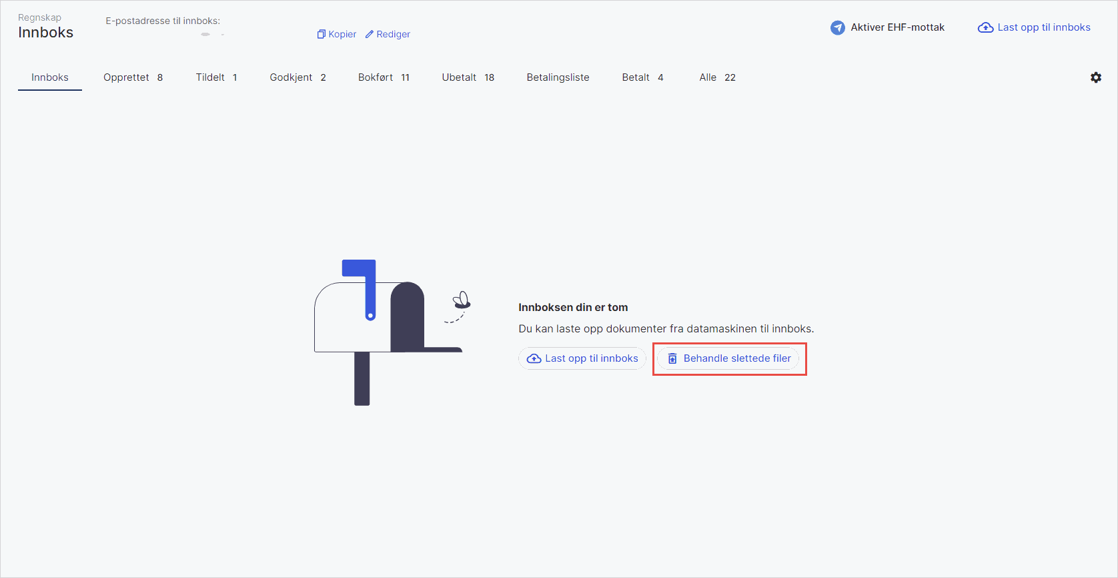Click the Aktiver EHF-mottak paper plane icon

tap(837, 27)
